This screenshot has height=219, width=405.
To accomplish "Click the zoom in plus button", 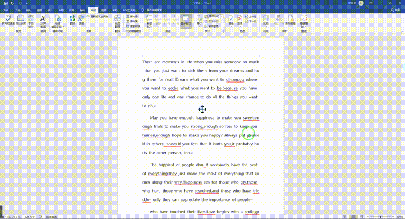I will (393, 217).
